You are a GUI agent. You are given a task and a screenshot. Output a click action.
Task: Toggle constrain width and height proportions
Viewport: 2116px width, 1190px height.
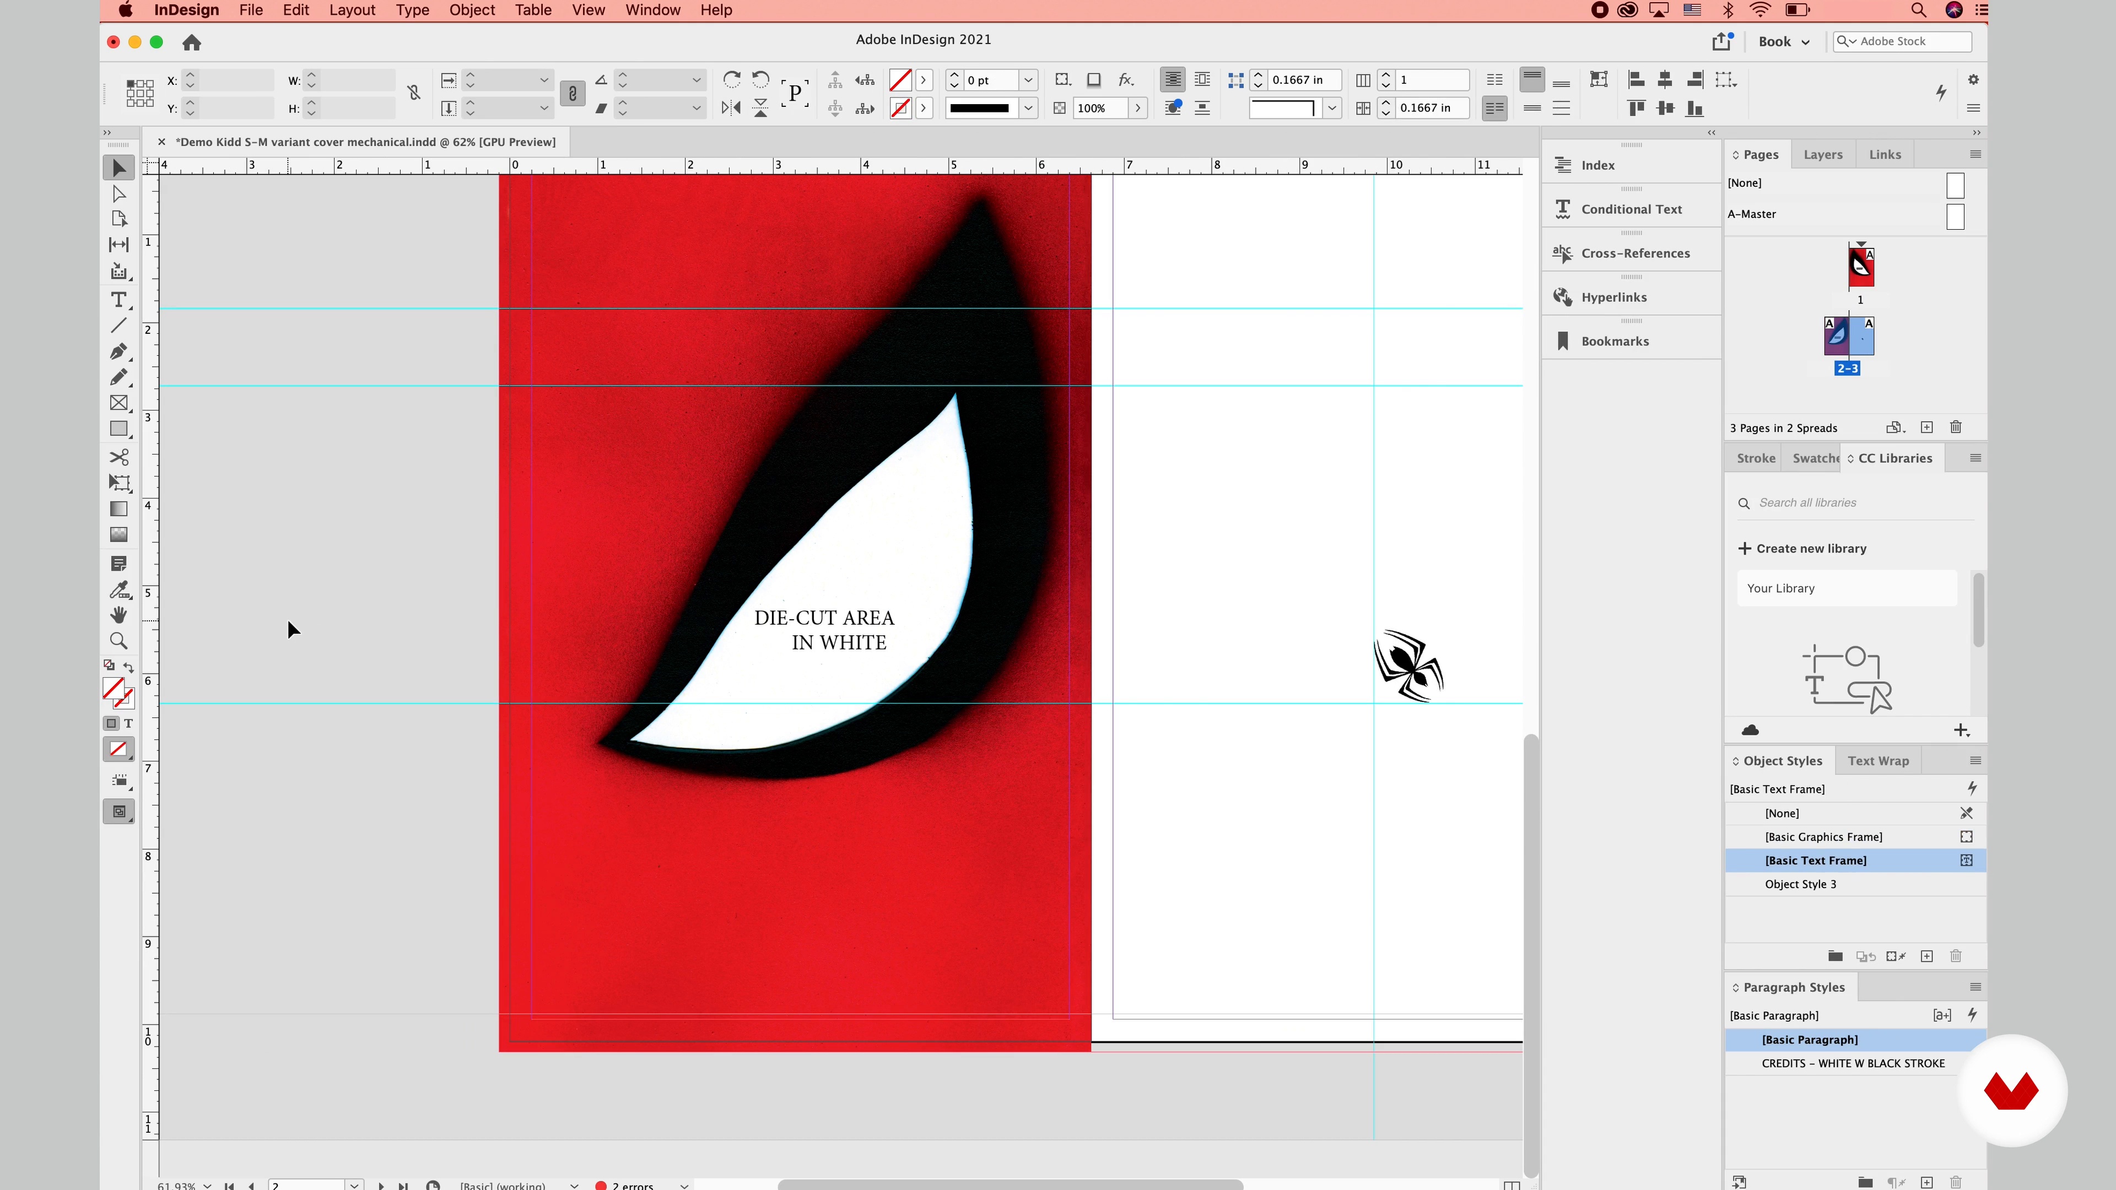(414, 94)
